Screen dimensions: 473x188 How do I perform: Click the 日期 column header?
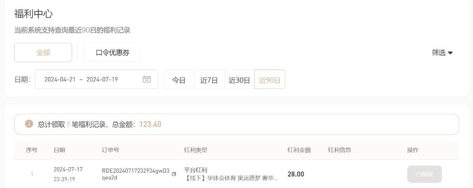[x=60, y=150]
